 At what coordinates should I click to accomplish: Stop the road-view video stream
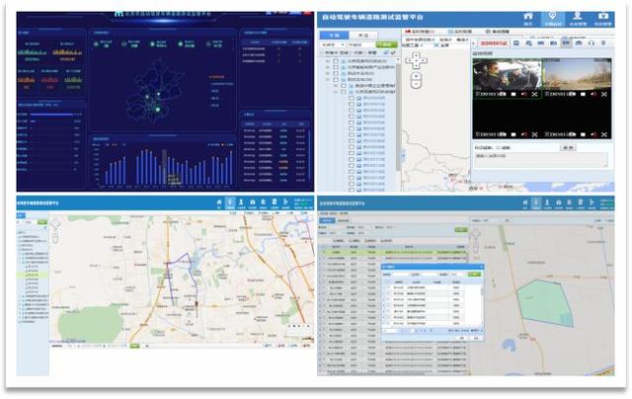(583, 94)
